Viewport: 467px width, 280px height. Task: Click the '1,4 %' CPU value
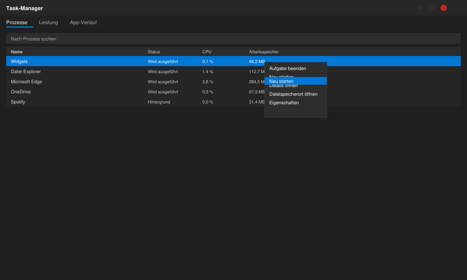coord(208,72)
